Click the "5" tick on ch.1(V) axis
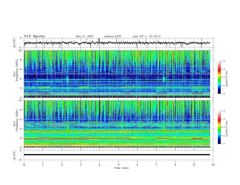The width and height of the screenshot is (240, 185). [21, 38]
